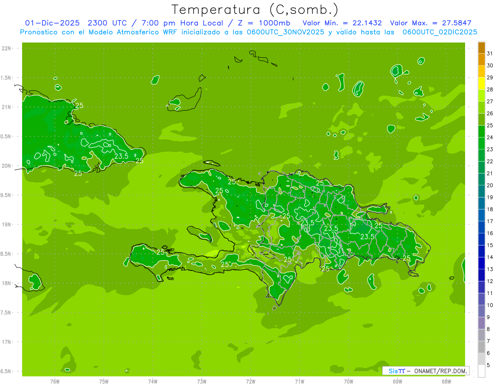Click the map title 'Temperatura (C,somb.)'

click(255, 10)
